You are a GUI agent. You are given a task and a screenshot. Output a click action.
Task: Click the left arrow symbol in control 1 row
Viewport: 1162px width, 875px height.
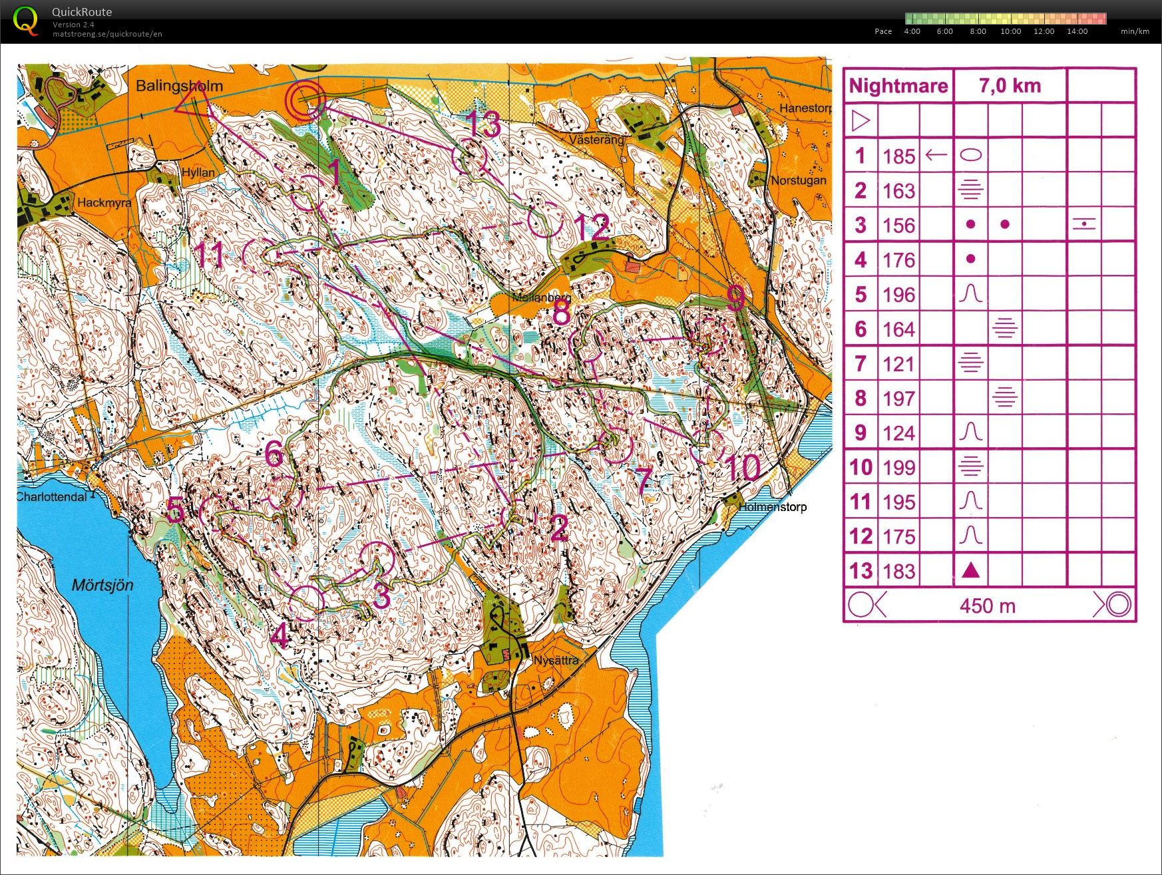click(x=936, y=156)
